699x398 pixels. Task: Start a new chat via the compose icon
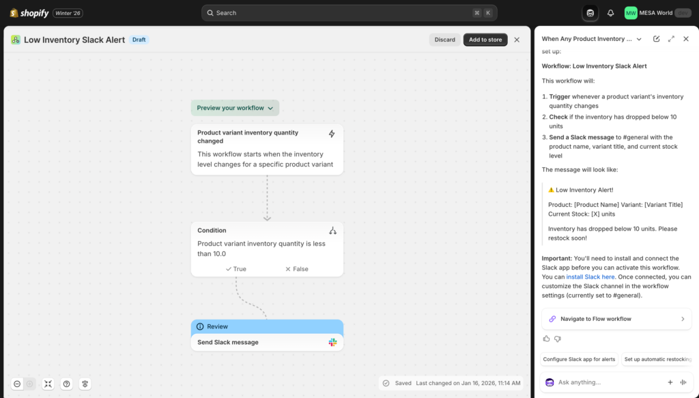[656, 39]
